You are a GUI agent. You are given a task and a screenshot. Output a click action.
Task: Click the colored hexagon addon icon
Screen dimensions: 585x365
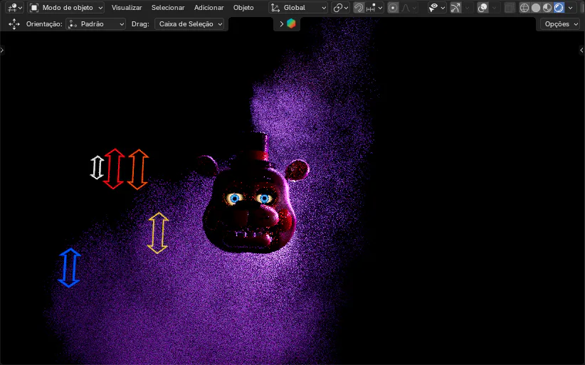click(x=291, y=23)
